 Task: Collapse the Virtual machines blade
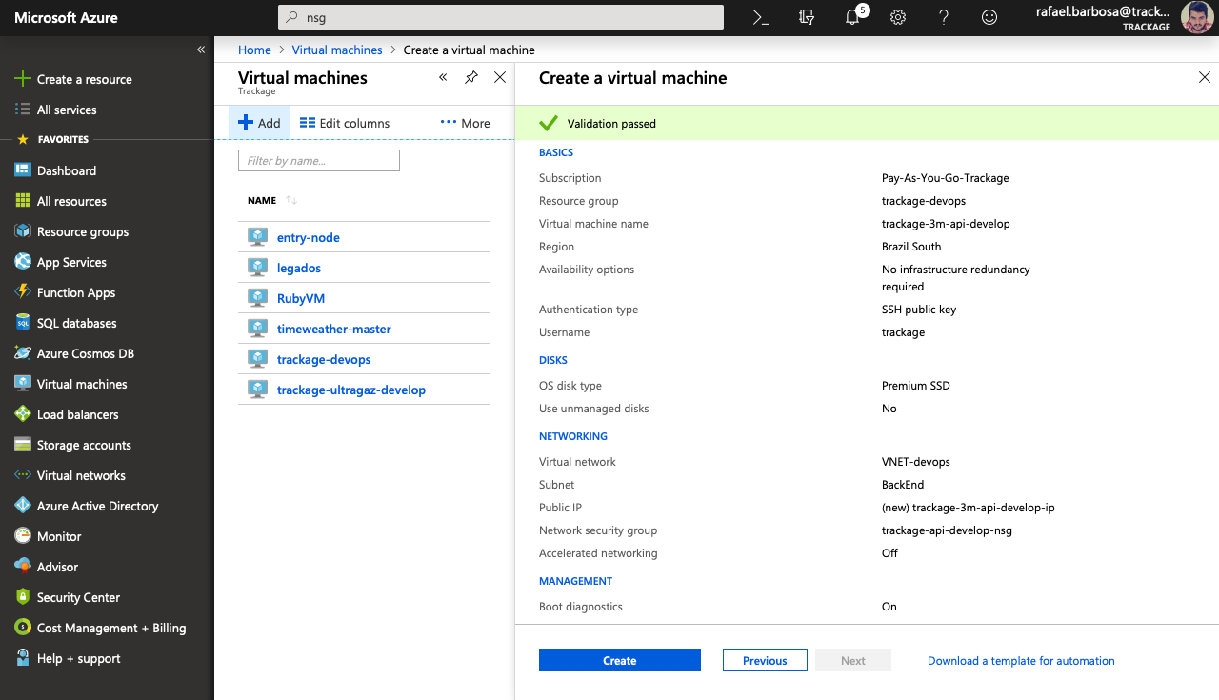pos(443,78)
